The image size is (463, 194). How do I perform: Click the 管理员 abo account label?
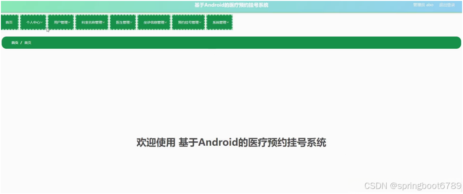click(x=423, y=5)
